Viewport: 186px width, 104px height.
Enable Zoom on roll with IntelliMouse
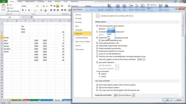coord(97,54)
